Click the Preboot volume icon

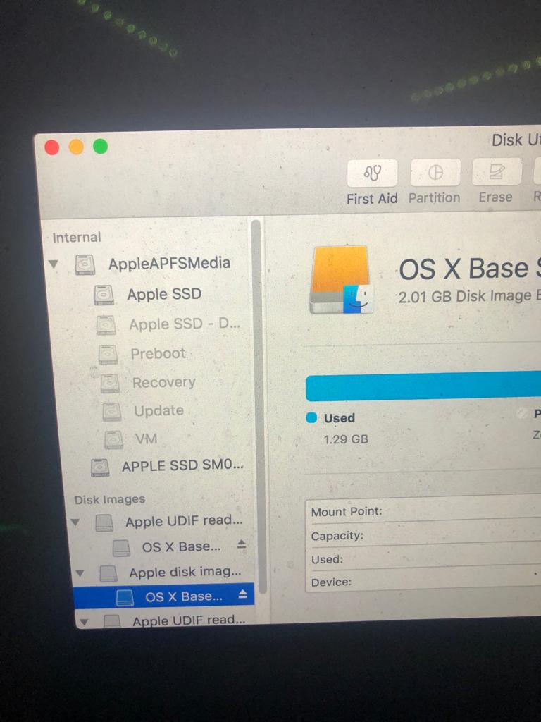[108, 354]
